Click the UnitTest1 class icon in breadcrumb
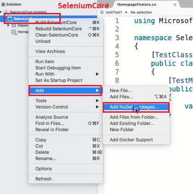 102,12
